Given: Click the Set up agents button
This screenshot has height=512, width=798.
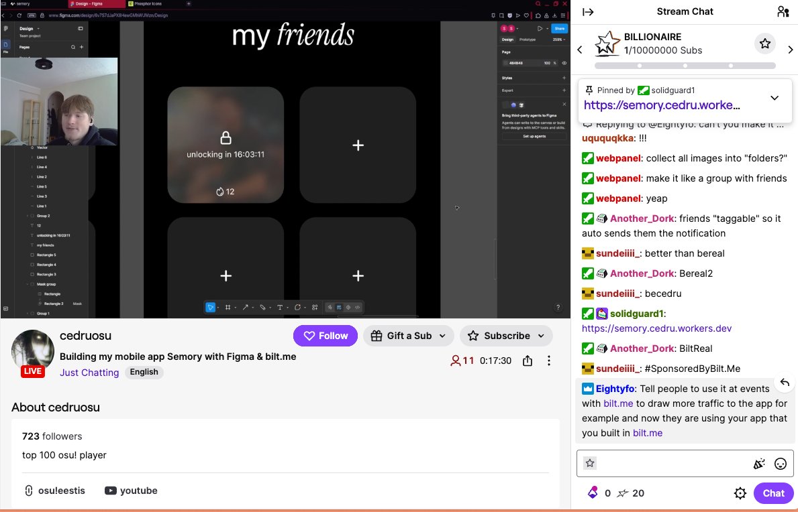Looking at the screenshot, I should click(x=534, y=136).
